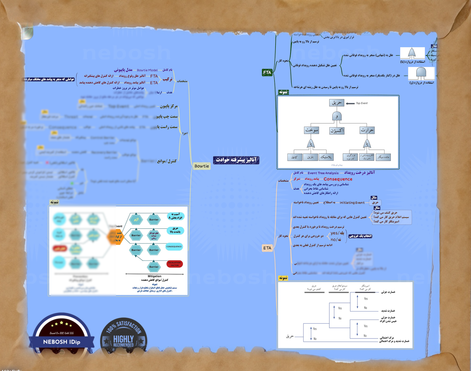
Task: Click the Highly Recommended satisfaction badge
Action: tap(124, 338)
